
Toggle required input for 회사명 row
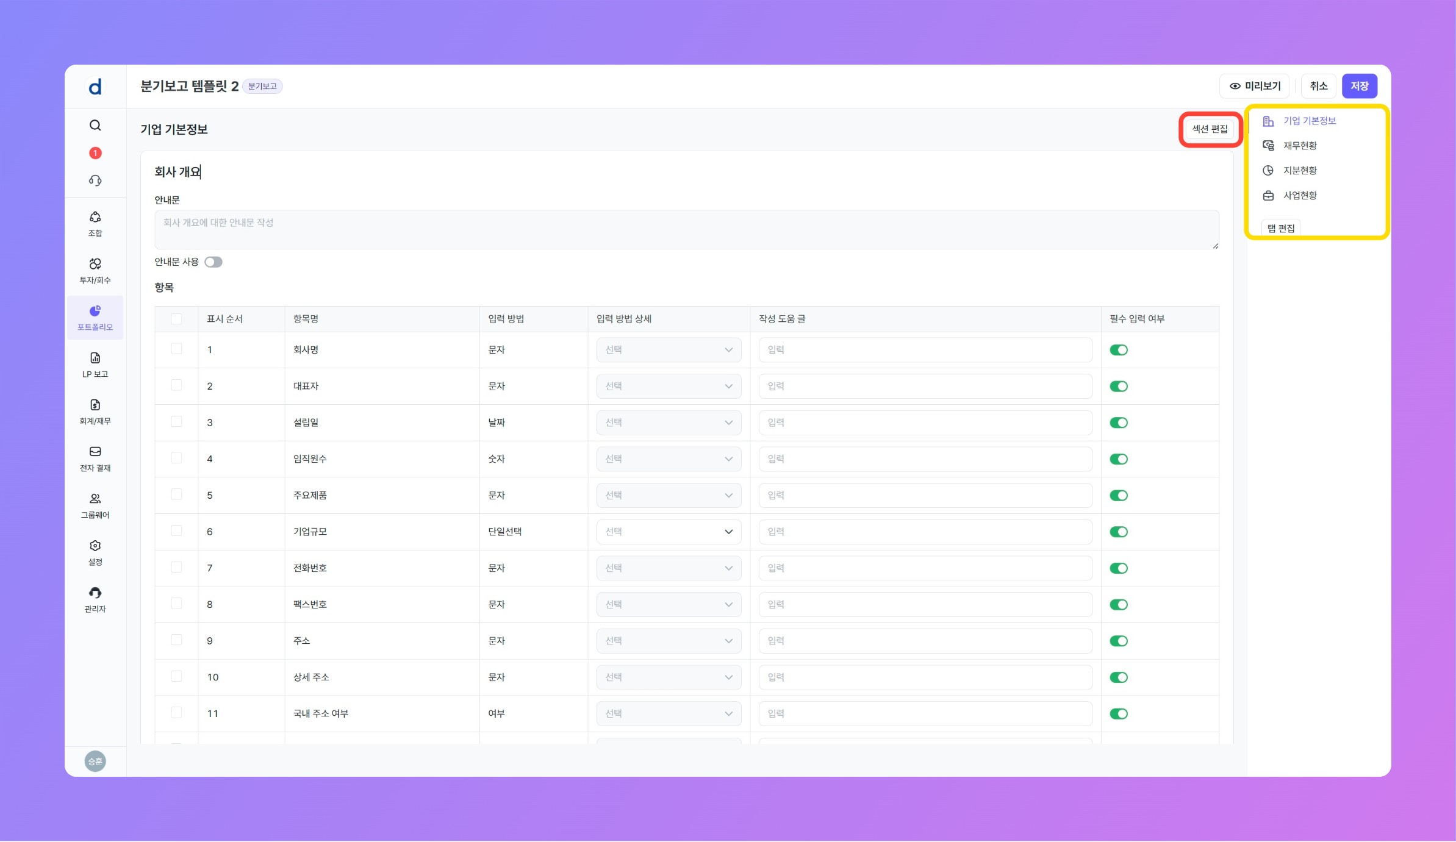click(x=1118, y=350)
